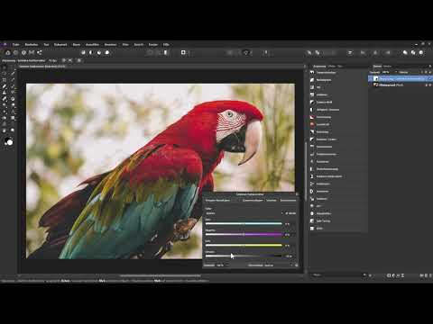Open the Bearbeiten menu

click(32, 45)
